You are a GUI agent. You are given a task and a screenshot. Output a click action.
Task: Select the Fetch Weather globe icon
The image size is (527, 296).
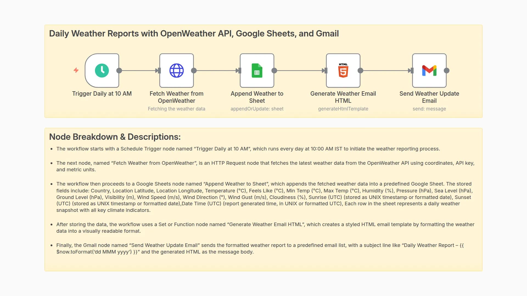[x=176, y=71]
